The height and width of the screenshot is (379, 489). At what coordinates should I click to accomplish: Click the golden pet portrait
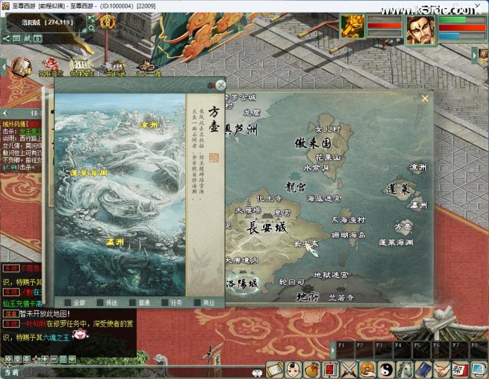coord(353,26)
